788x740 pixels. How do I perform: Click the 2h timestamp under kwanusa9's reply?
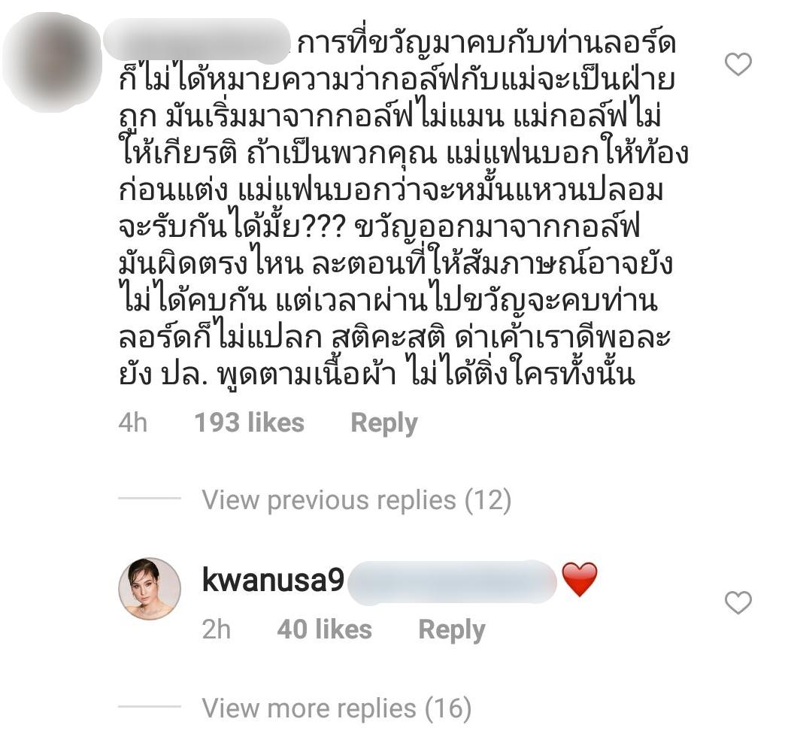tap(216, 629)
